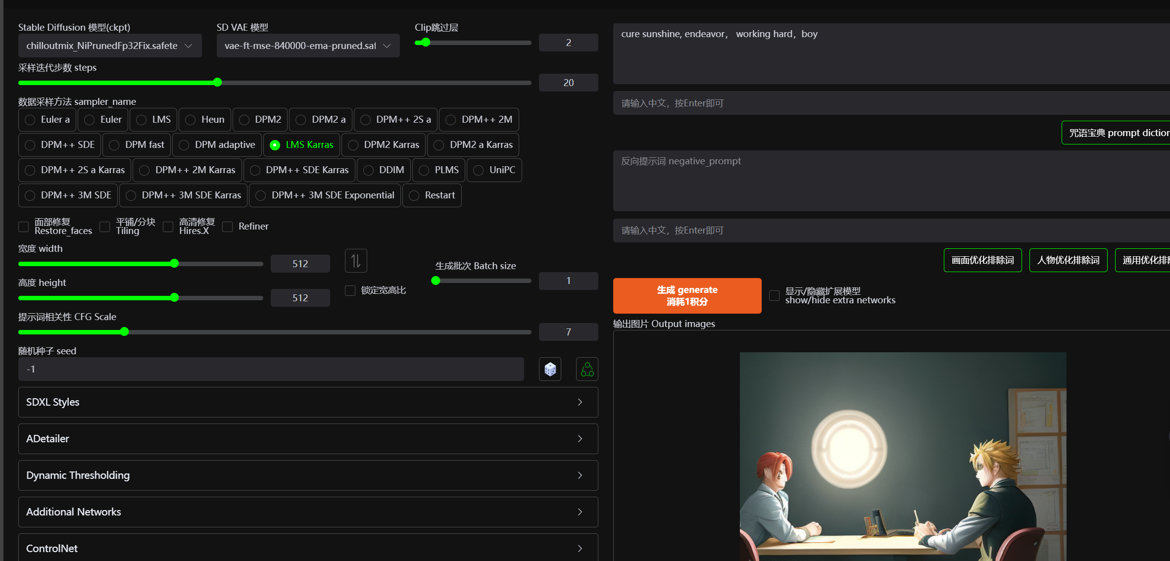This screenshot has width=1170, height=561.
Task: Choose the LMS sampler option
Action: pyautogui.click(x=153, y=120)
